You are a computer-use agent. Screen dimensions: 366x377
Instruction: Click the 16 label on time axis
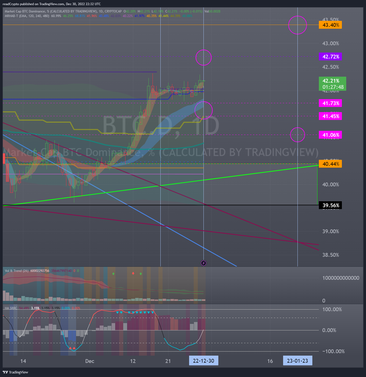pyautogui.click(x=270, y=361)
